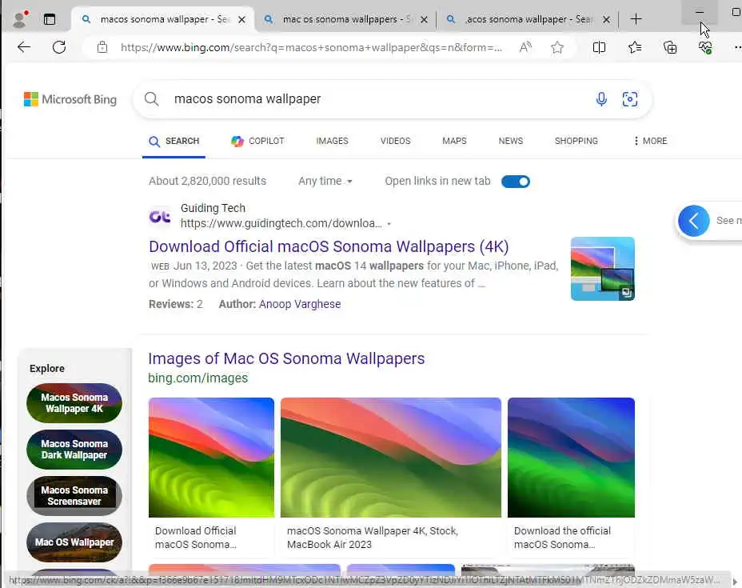Select the NEWS search tab
This screenshot has width=742, height=588.
coord(511,141)
